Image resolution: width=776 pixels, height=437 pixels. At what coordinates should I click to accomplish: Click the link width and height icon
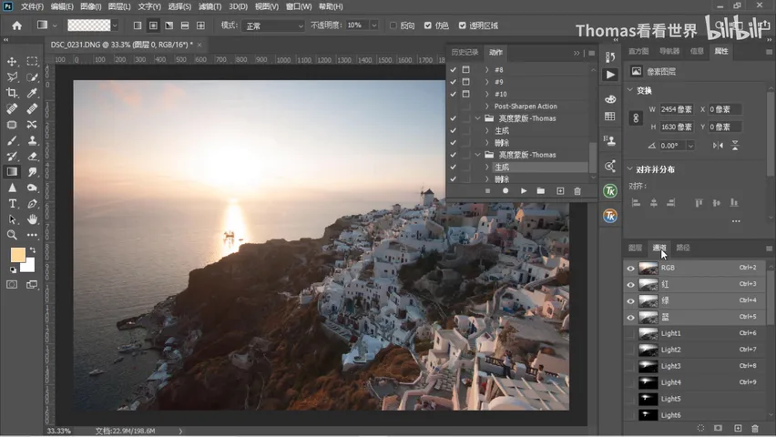pyautogui.click(x=636, y=117)
